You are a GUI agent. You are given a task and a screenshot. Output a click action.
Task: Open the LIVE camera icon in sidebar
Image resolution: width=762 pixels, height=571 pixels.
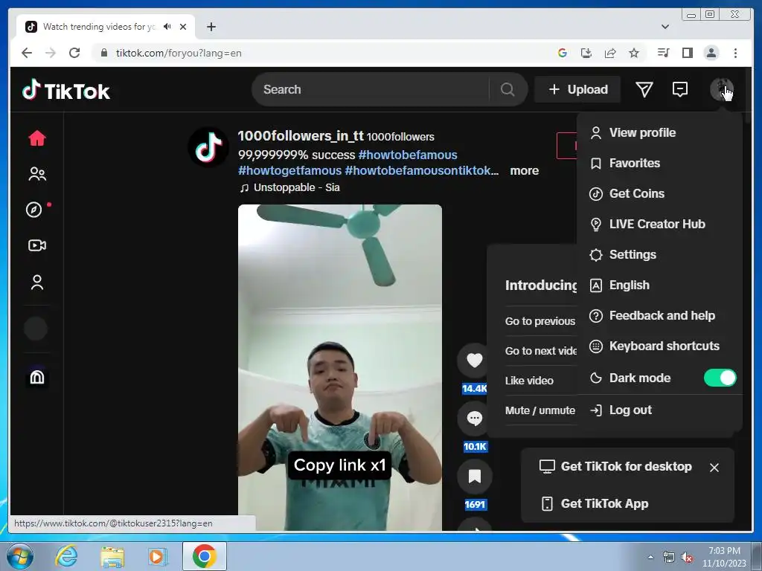pos(37,245)
